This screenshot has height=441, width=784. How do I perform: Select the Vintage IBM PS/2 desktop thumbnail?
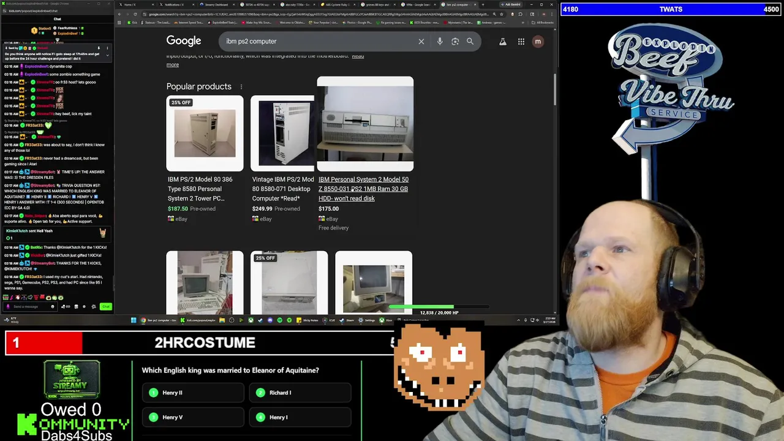coord(282,133)
